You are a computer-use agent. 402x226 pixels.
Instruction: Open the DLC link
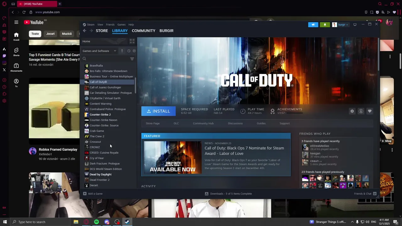pyautogui.click(x=176, y=123)
